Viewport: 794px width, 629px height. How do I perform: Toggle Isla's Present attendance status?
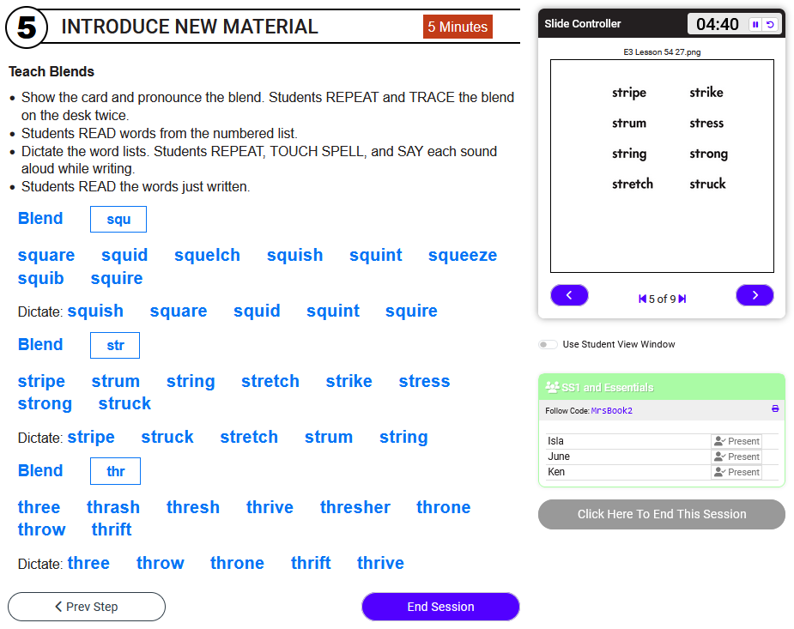click(x=736, y=441)
